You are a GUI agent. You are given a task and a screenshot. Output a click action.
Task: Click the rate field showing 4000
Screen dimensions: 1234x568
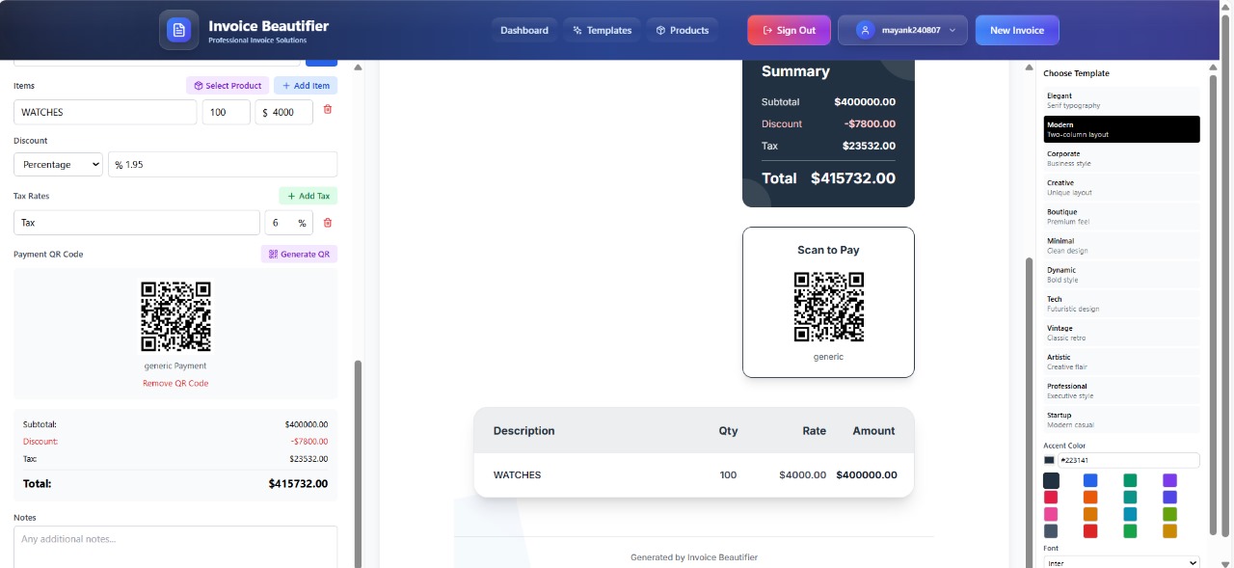[x=284, y=112]
